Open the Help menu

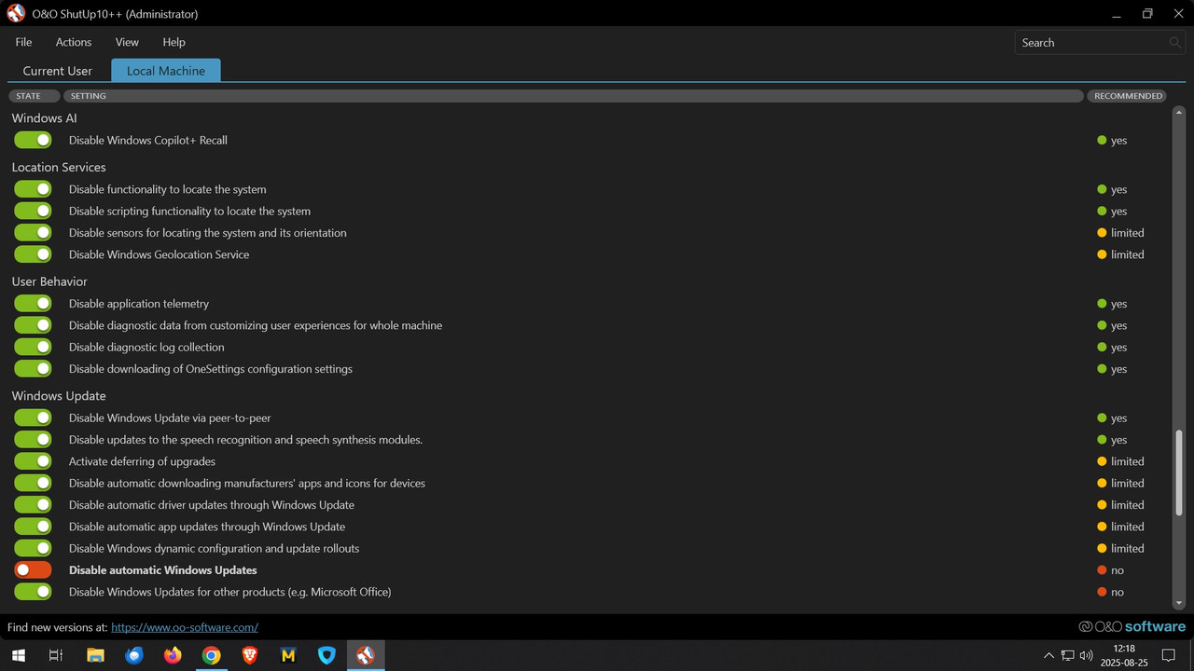tap(174, 42)
